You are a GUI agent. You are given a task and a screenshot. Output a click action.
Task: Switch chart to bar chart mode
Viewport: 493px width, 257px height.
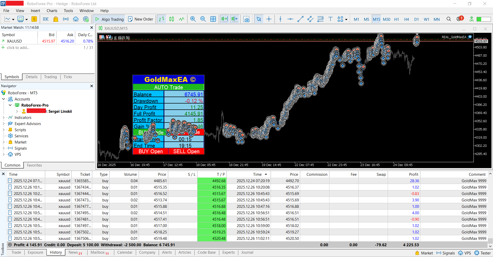click(162, 19)
